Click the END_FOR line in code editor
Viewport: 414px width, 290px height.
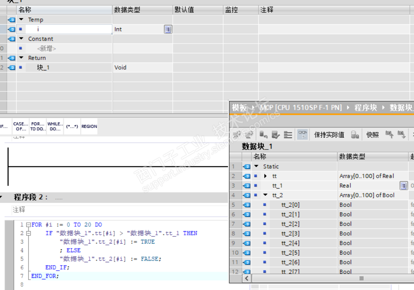[x=45, y=276]
